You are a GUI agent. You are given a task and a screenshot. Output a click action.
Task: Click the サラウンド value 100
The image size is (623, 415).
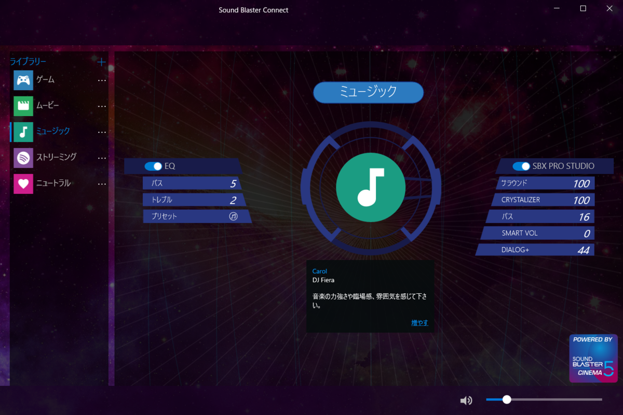(581, 183)
